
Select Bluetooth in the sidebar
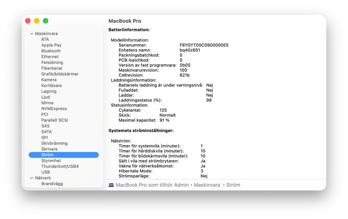click(51, 51)
